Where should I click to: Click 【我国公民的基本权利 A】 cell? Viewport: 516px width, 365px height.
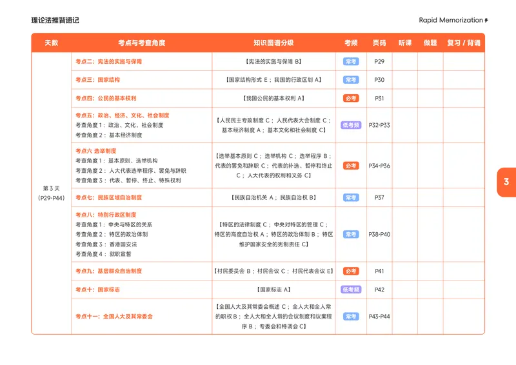coord(273,99)
